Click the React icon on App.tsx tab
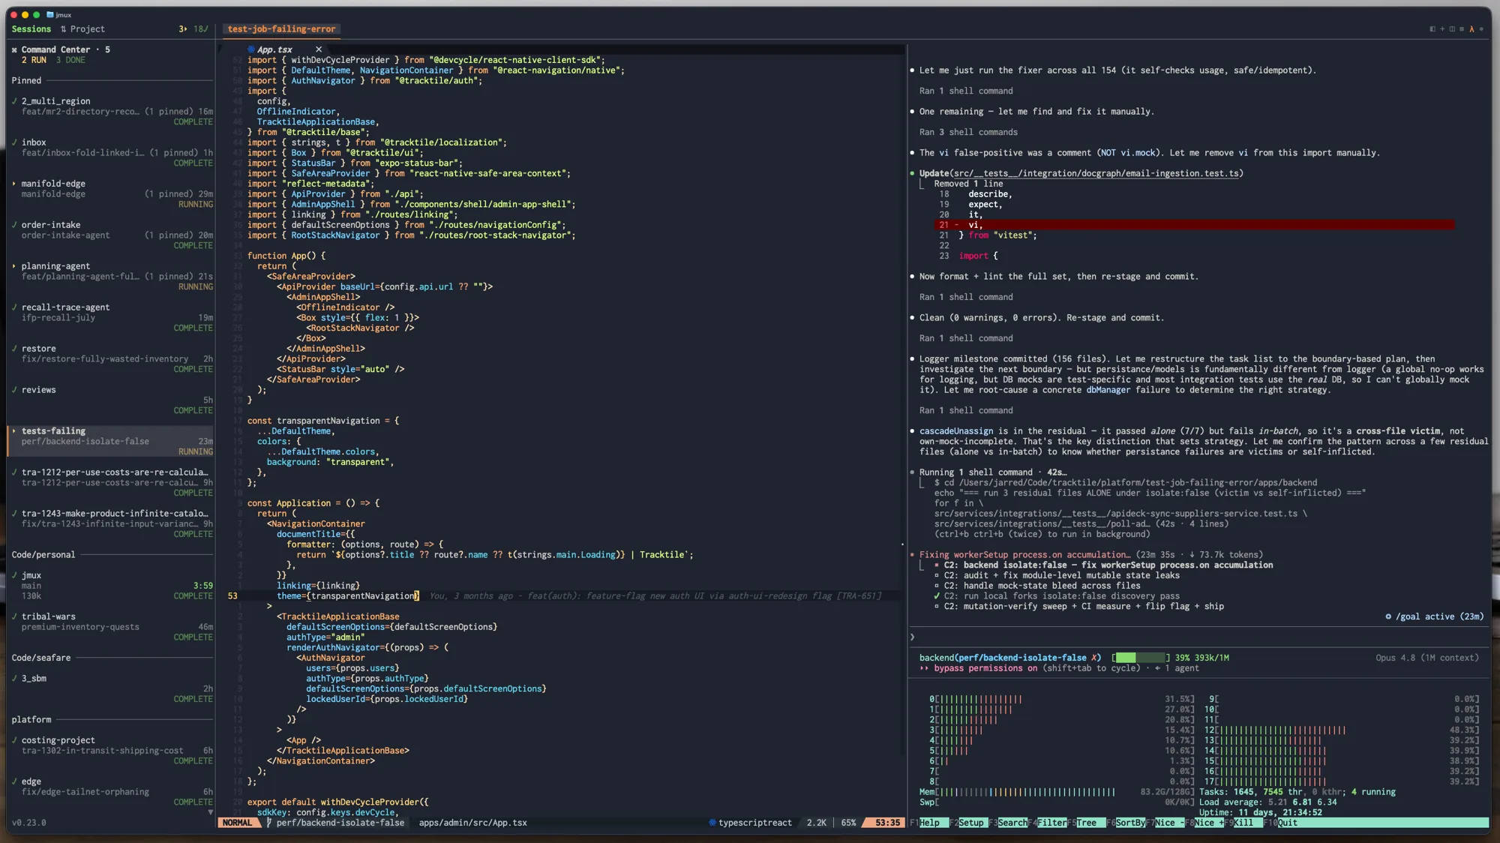The image size is (1500, 843). point(251,49)
